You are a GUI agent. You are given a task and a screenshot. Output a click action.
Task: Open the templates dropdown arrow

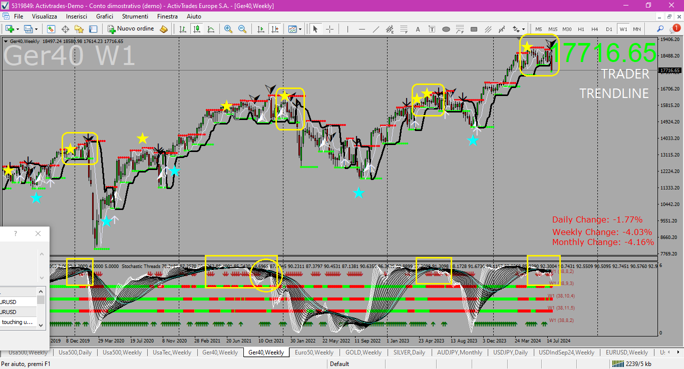[x=300, y=29]
